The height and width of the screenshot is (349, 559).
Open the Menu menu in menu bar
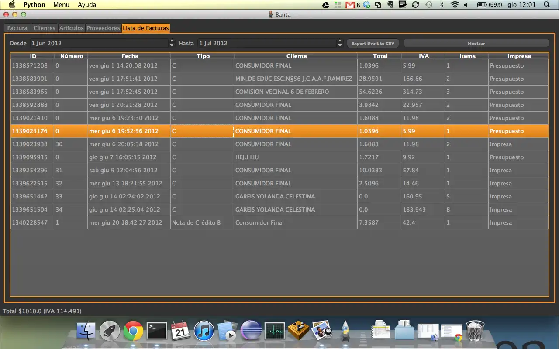pyautogui.click(x=62, y=5)
